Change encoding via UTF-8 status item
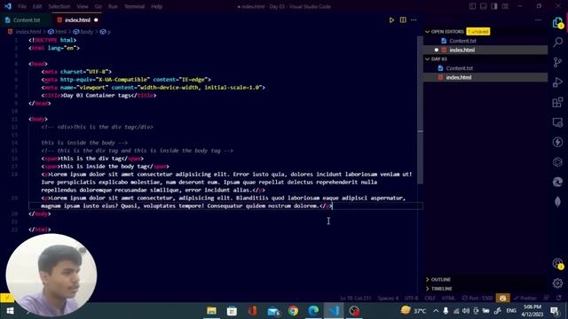568x319 pixels. [x=412, y=298]
